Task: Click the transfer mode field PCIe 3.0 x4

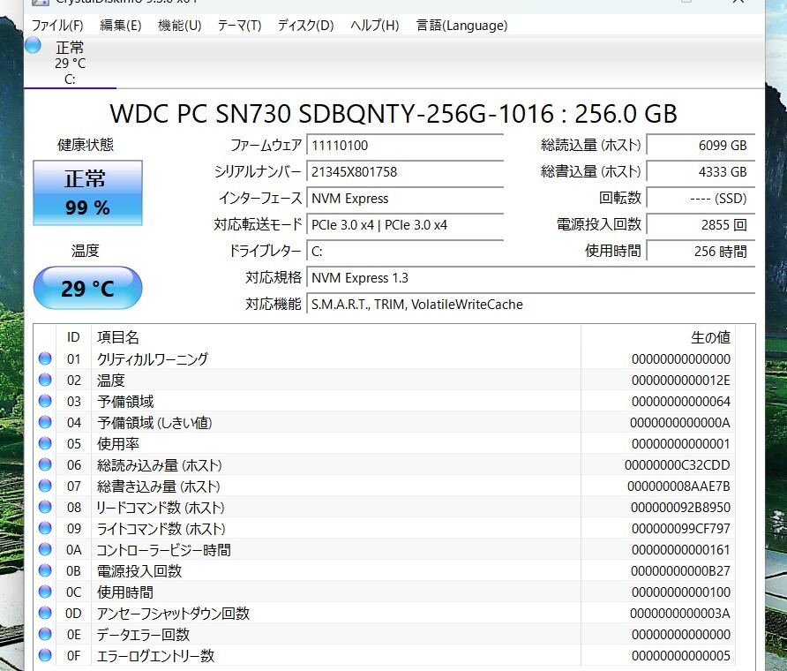Action: [405, 225]
